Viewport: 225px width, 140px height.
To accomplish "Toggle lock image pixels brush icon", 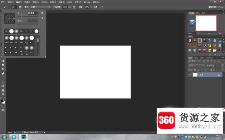I will pyautogui.click(x=199, y=70).
